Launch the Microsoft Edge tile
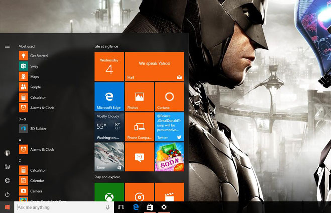The width and height of the screenshot is (331, 213). 109,97
